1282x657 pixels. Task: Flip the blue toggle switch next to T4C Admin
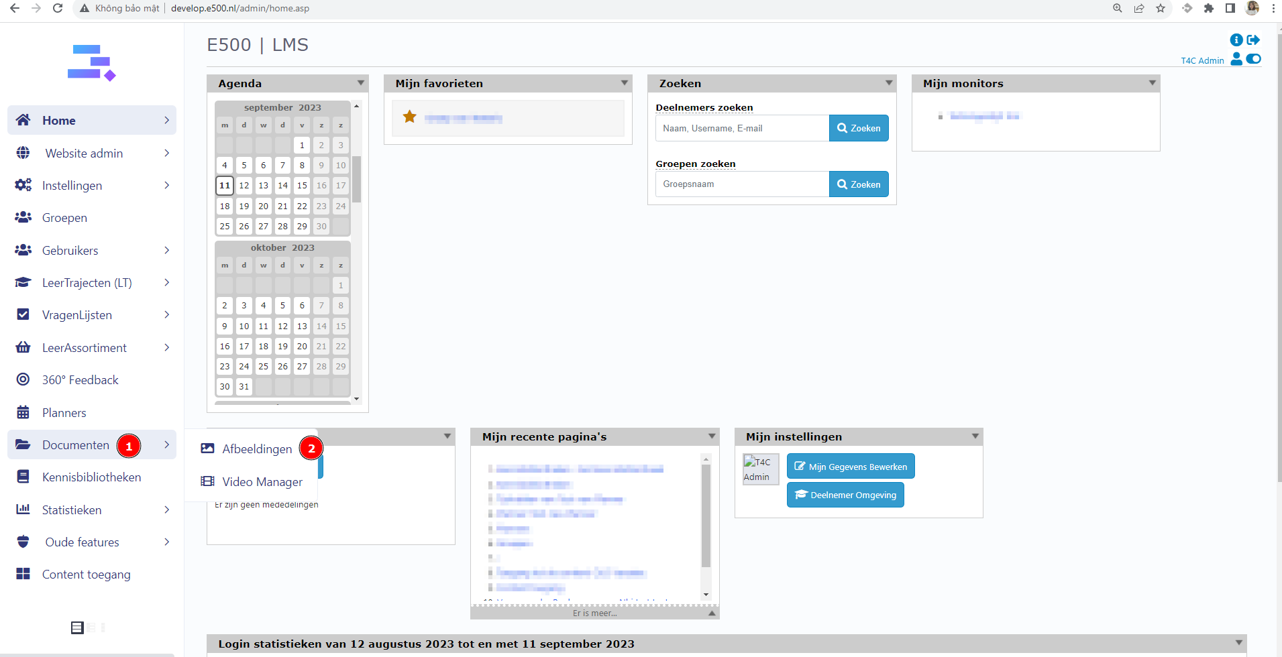pyautogui.click(x=1254, y=59)
